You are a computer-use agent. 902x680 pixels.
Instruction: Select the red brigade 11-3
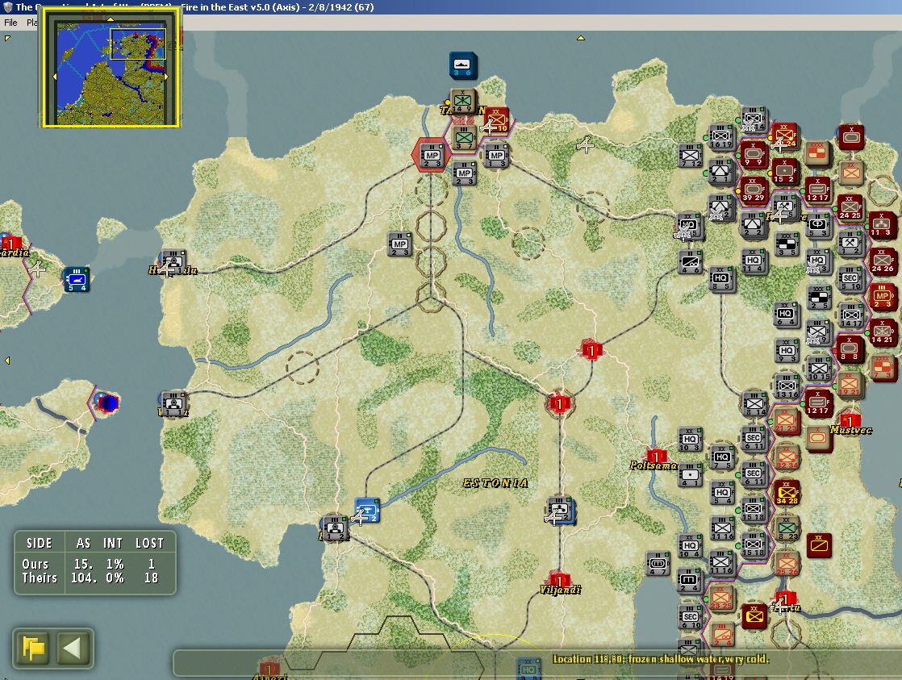pos(881,226)
